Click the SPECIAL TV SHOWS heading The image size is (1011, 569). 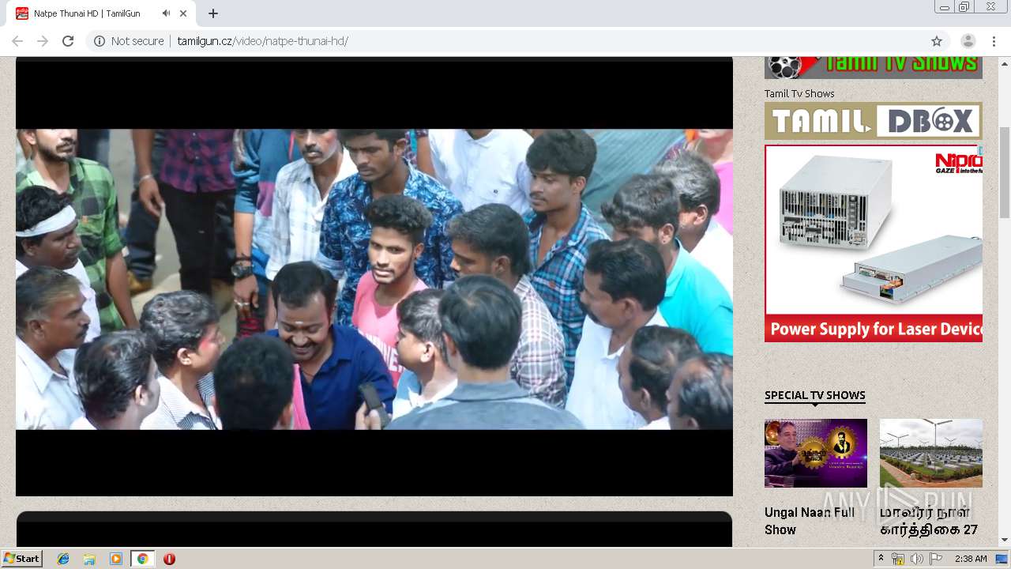click(815, 395)
